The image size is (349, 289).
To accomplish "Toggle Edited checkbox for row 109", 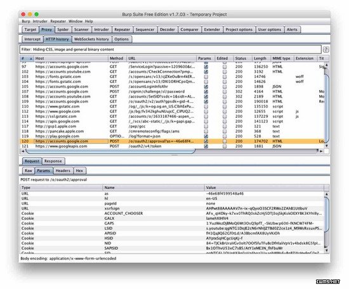I will [x=225, y=101].
